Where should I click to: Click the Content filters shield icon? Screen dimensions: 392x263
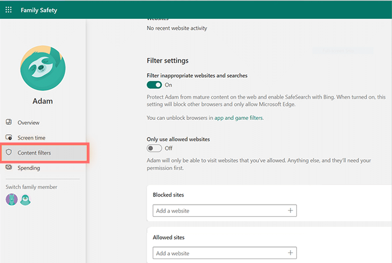9,152
